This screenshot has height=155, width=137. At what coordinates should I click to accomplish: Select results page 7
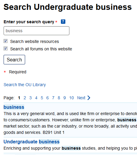tap(53, 98)
